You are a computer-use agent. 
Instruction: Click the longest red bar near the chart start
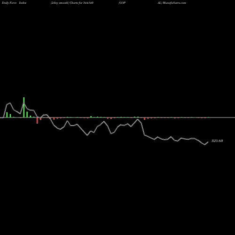click(x=37, y=120)
